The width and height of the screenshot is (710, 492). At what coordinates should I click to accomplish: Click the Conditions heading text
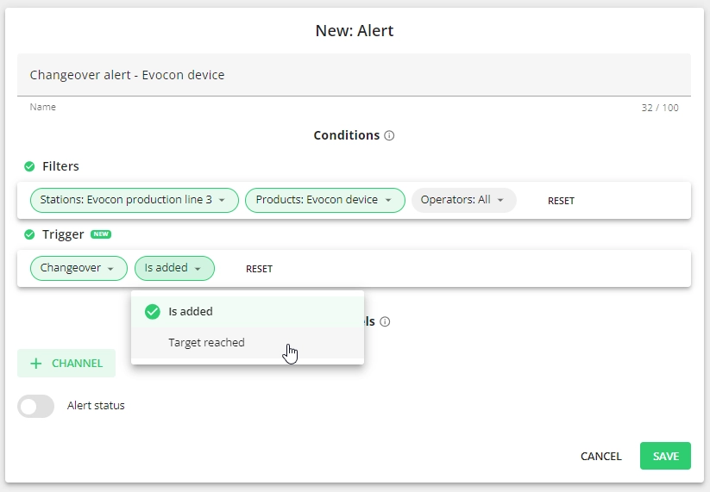coord(347,135)
